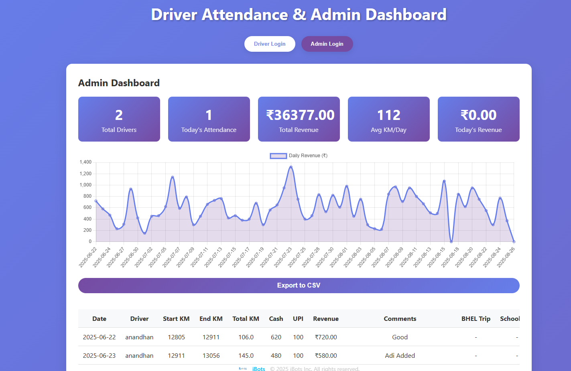
Task: Click the Avg KM/Day card showing 112
Action: [388, 119]
